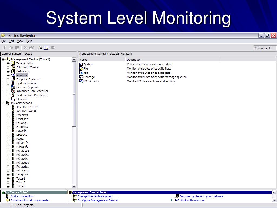The height and width of the screenshot is (208, 277).
Task: Click the tree pane scroll down arrow
Action: click(x=74, y=186)
